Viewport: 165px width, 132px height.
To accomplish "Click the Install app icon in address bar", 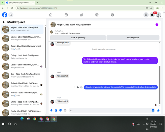I will [x=147, y=8].
